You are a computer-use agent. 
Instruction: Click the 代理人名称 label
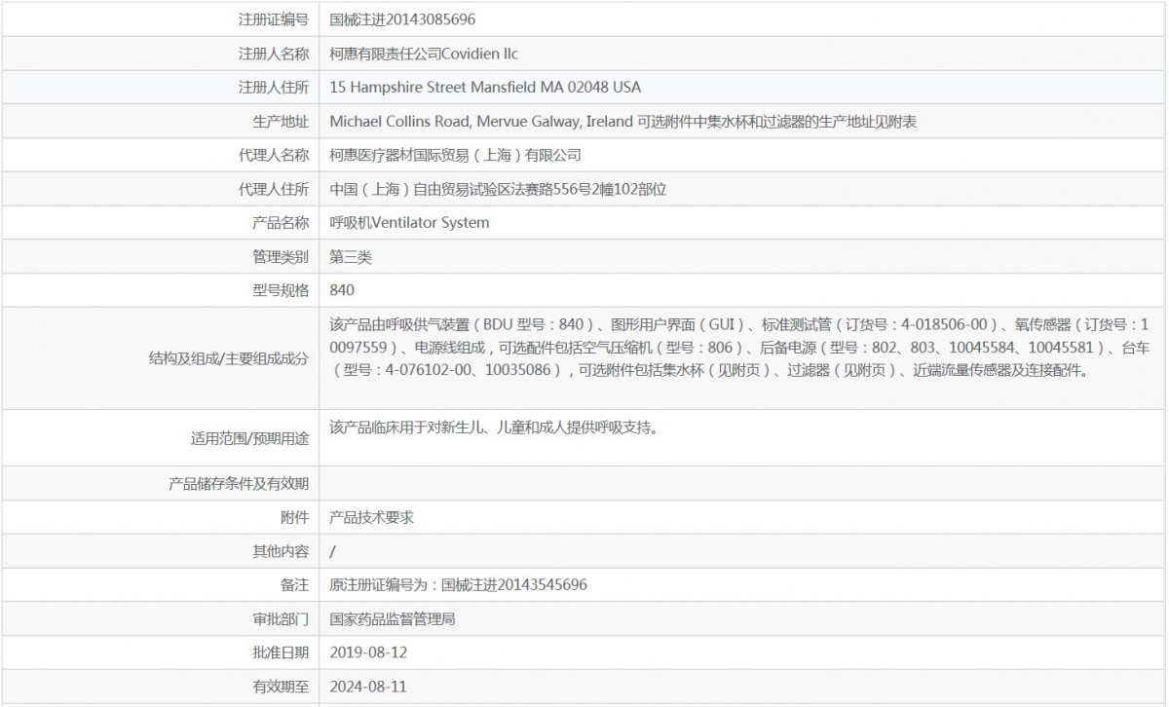[x=273, y=155]
